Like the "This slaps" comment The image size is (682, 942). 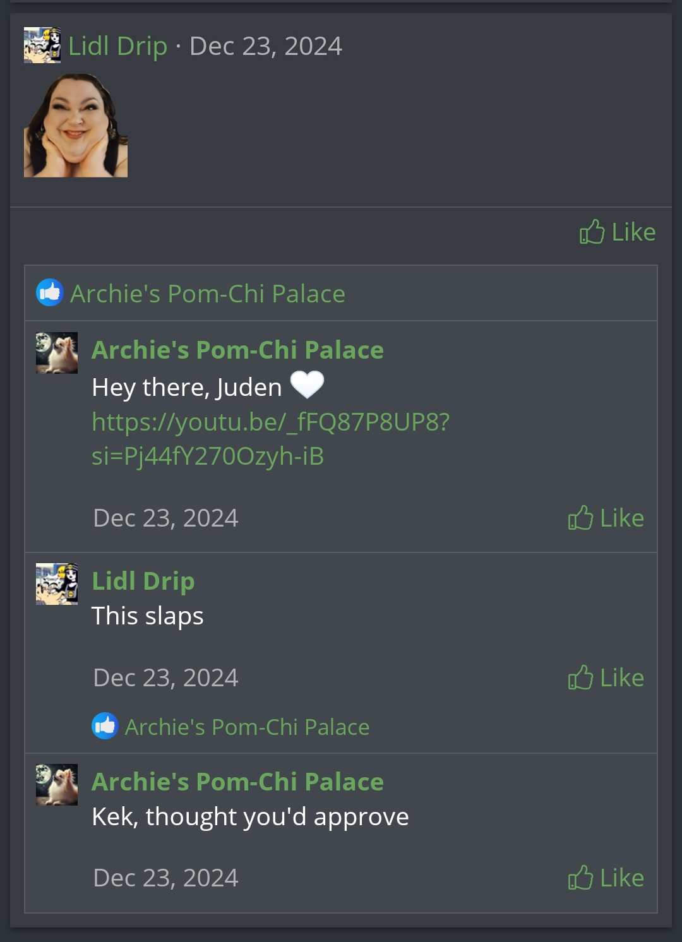point(606,677)
